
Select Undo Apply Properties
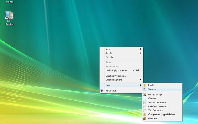pyautogui.click(x=121, y=70)
